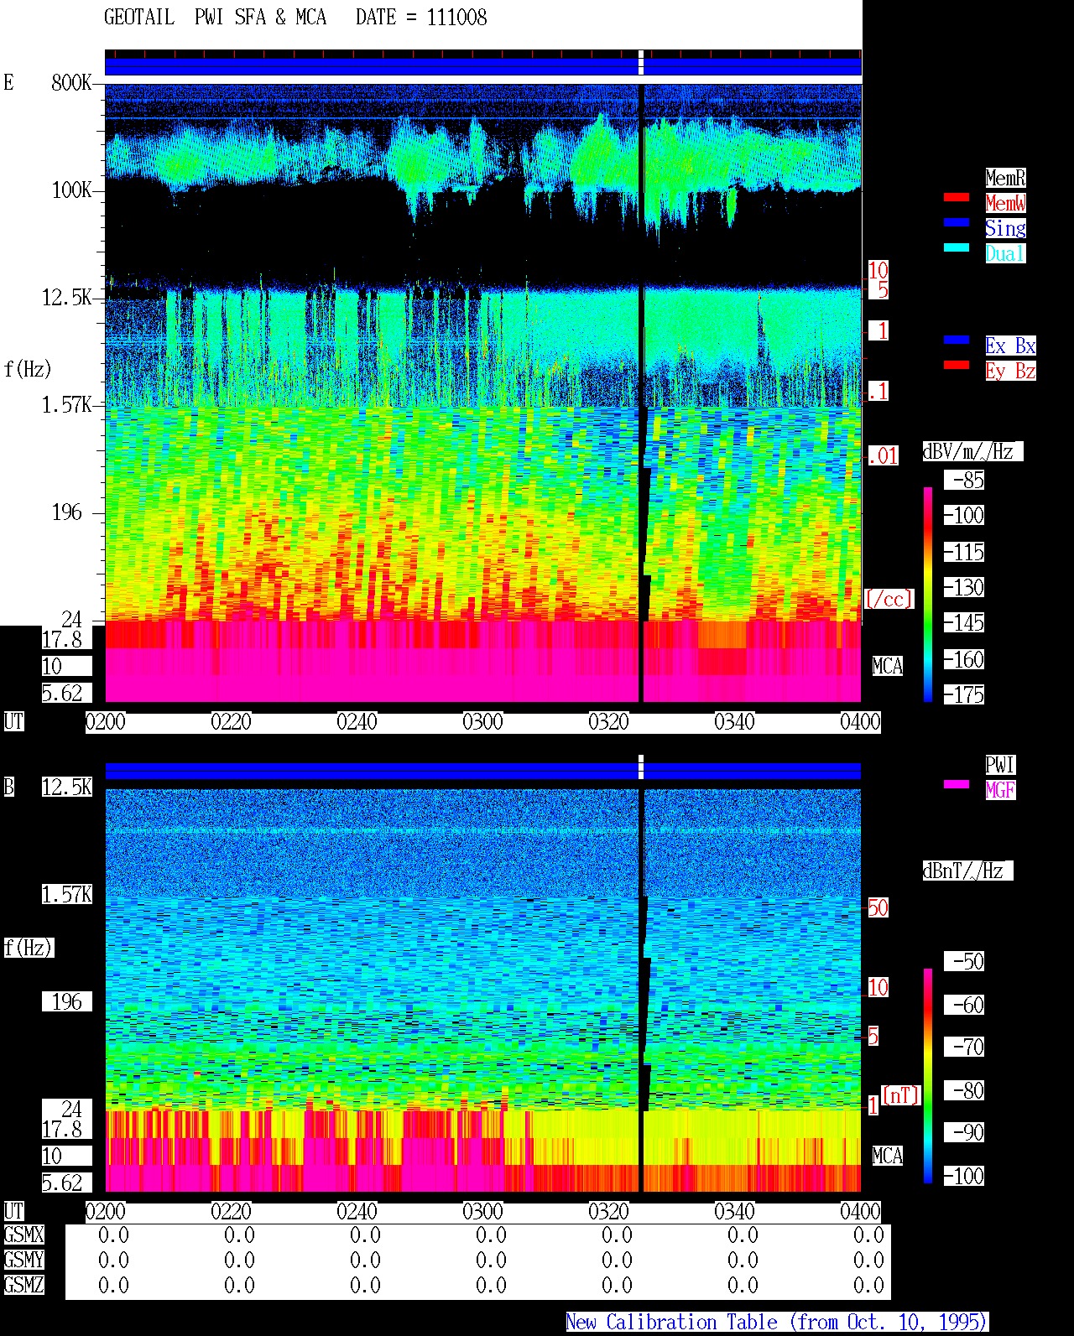Click the '0240' time tick under magnetic panel
The height and width of the screenshot is (1336, 1074).
[357, 1212]
